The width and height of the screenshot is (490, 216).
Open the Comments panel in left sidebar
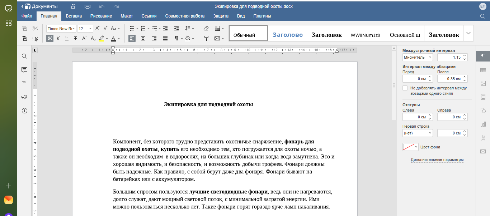pyautogui.click(x=24, y=70)
